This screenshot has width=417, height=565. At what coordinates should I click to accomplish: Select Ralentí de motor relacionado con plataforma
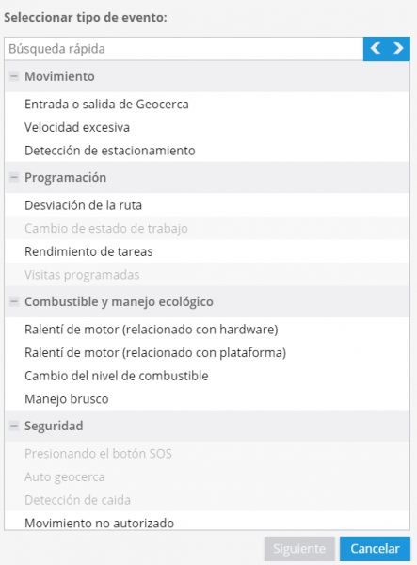tap(207, 352)
